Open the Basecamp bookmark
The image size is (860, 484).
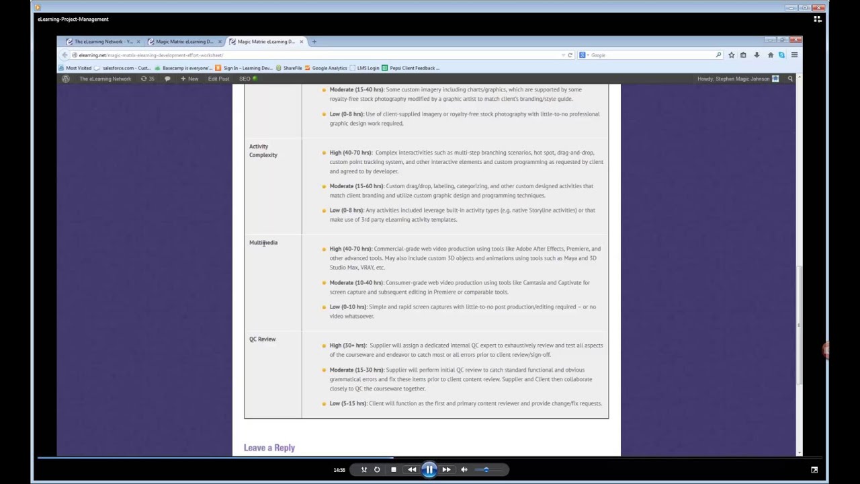point(183,68)
